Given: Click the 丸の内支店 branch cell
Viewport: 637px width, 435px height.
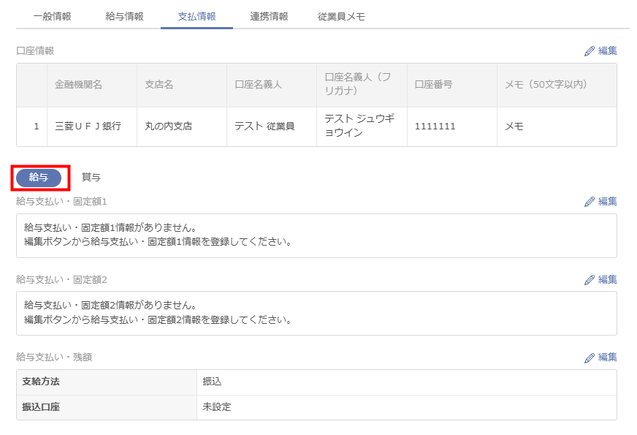Looking at the screenshot, I should click(x=169, y=126).
